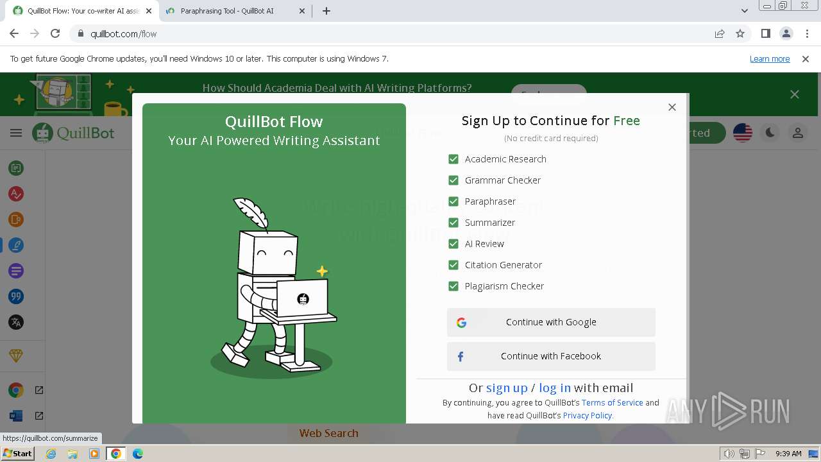Click the QuillBot logo
The image size is (821, 462).
[74, 133]
